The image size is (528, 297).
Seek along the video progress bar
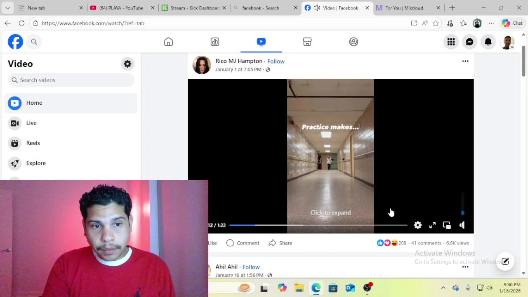click(318, 225)
